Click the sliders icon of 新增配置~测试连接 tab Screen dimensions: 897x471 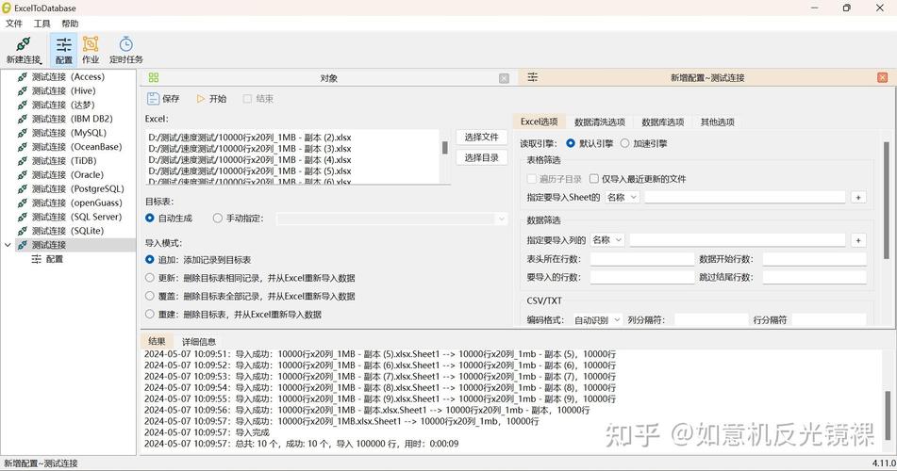(x=533, y=77)
